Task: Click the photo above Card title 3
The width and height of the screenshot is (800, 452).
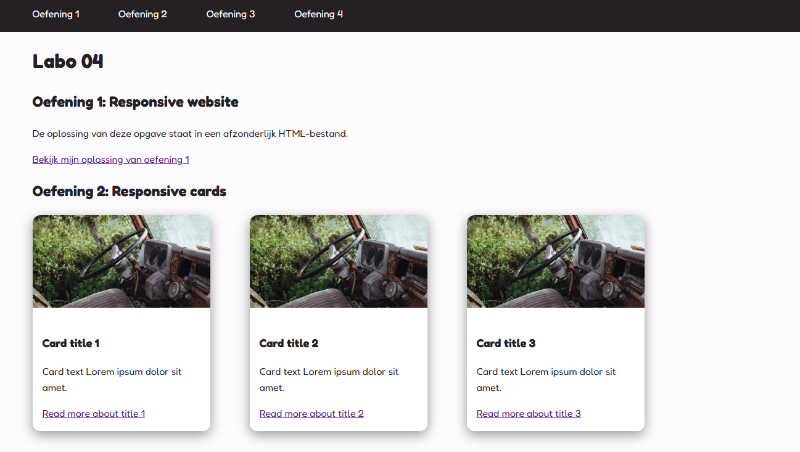Action: (556, 261)
